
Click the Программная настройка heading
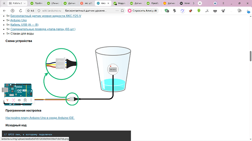coord(23,110)
